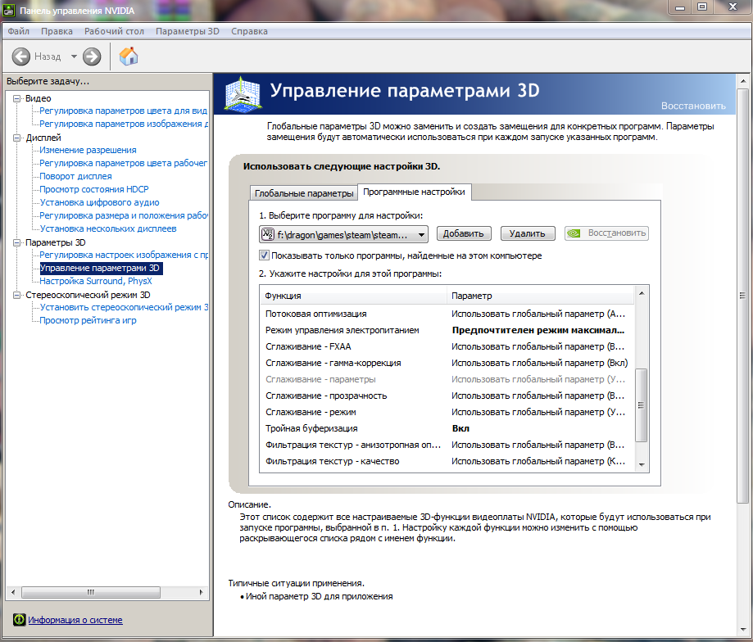This screenshot has height=642, width=753.
Task: Click the task tree horizontal scrollbar thumb
Action: 91,592
